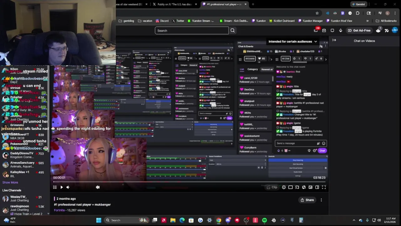Open the KickBot Dashboard bookmark
The height and width of the screenshot is (226, 401).
(x=281, y=21)
